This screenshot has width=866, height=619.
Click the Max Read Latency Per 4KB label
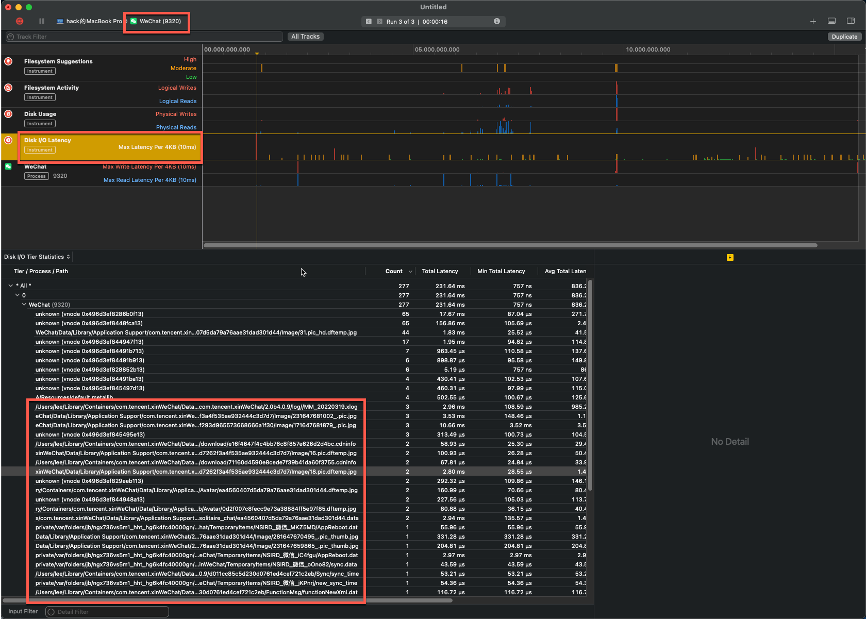(150, 180)
